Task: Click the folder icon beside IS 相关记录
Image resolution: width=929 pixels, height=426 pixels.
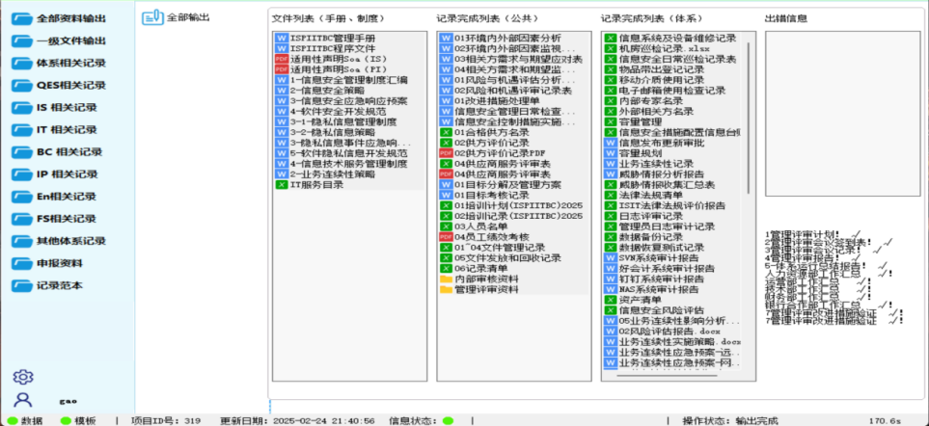Action: 23,108
